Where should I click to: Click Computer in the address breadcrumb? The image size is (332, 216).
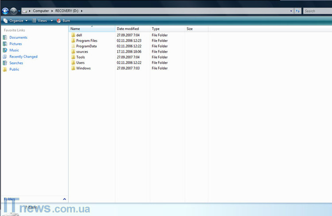click(41, 11)
